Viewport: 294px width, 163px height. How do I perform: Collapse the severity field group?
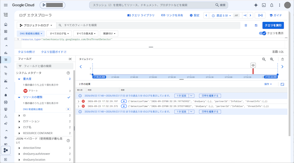19,79
